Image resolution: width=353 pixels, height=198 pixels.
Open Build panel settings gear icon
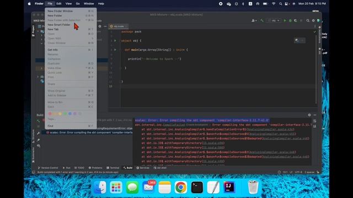309,115
